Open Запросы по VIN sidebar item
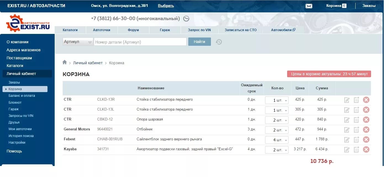 pos(21,116)
